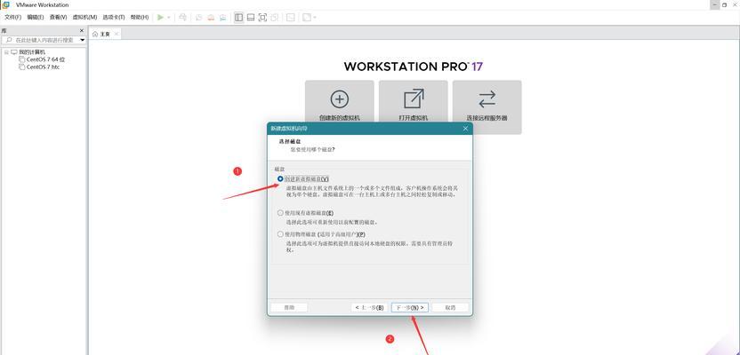
Task: Open the library search filter dropdown arrow
Action: pos(83,40)
